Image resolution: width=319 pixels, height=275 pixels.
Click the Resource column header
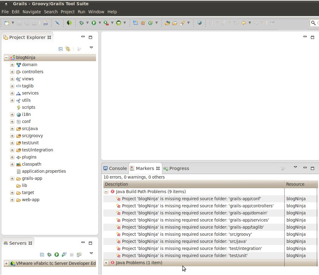[301, 184]
